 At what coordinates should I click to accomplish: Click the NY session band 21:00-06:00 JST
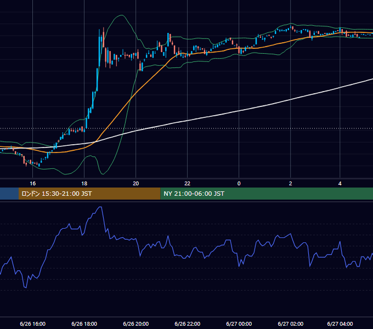point(267,194)
